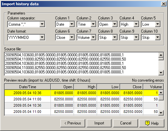The height and width of the screenshot is (131, 168).
Task: Select last row 2009.05.04 11:00
Action: tap(82, 112)
